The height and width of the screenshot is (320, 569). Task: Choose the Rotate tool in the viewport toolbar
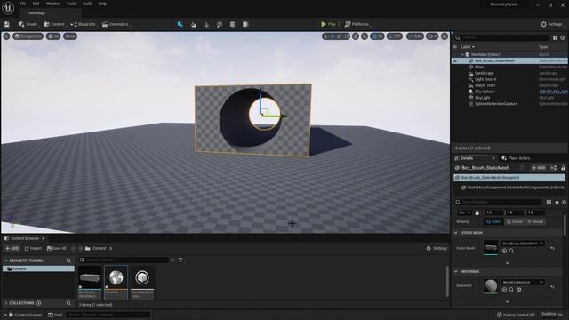[x=340, y=36]
